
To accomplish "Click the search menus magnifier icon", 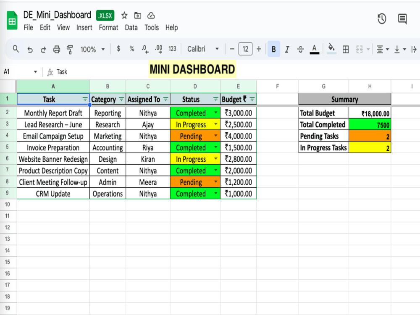I will (16, 49).
